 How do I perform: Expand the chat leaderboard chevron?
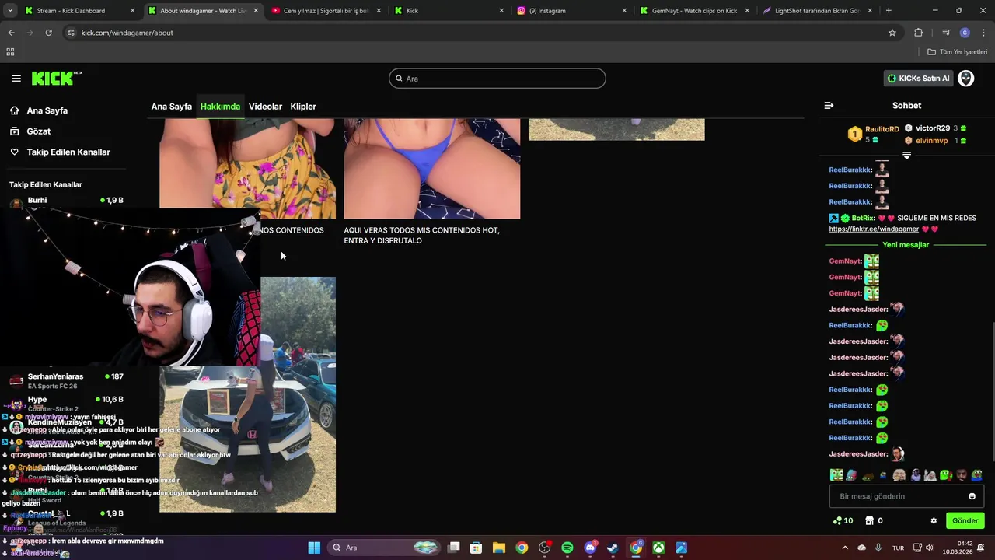[x=906, y=156]
